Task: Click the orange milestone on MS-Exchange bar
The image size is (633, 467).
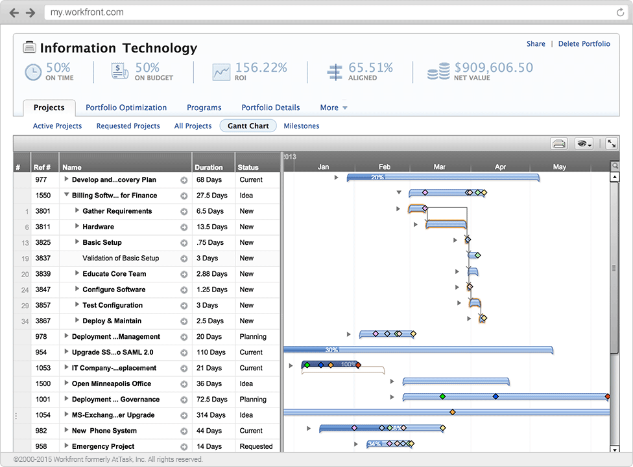Action: click(453, 412)
